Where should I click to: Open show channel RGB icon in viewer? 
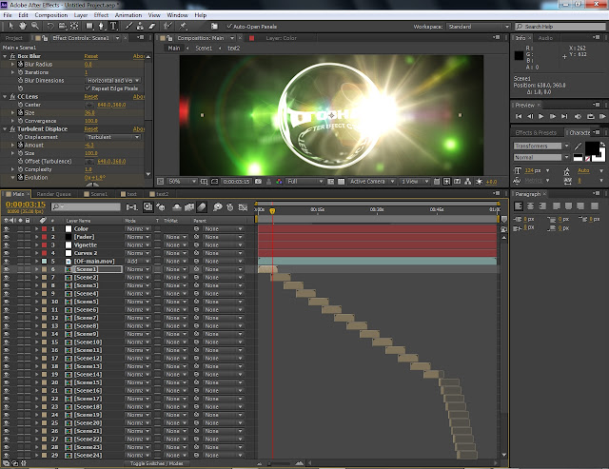[x=279, y=182]
